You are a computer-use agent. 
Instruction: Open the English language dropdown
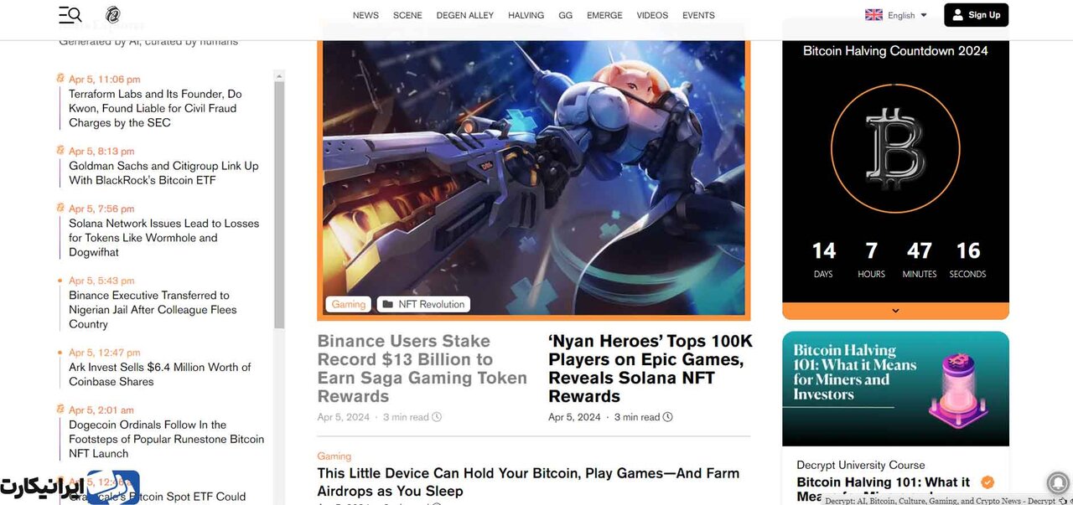pos(896,15)
